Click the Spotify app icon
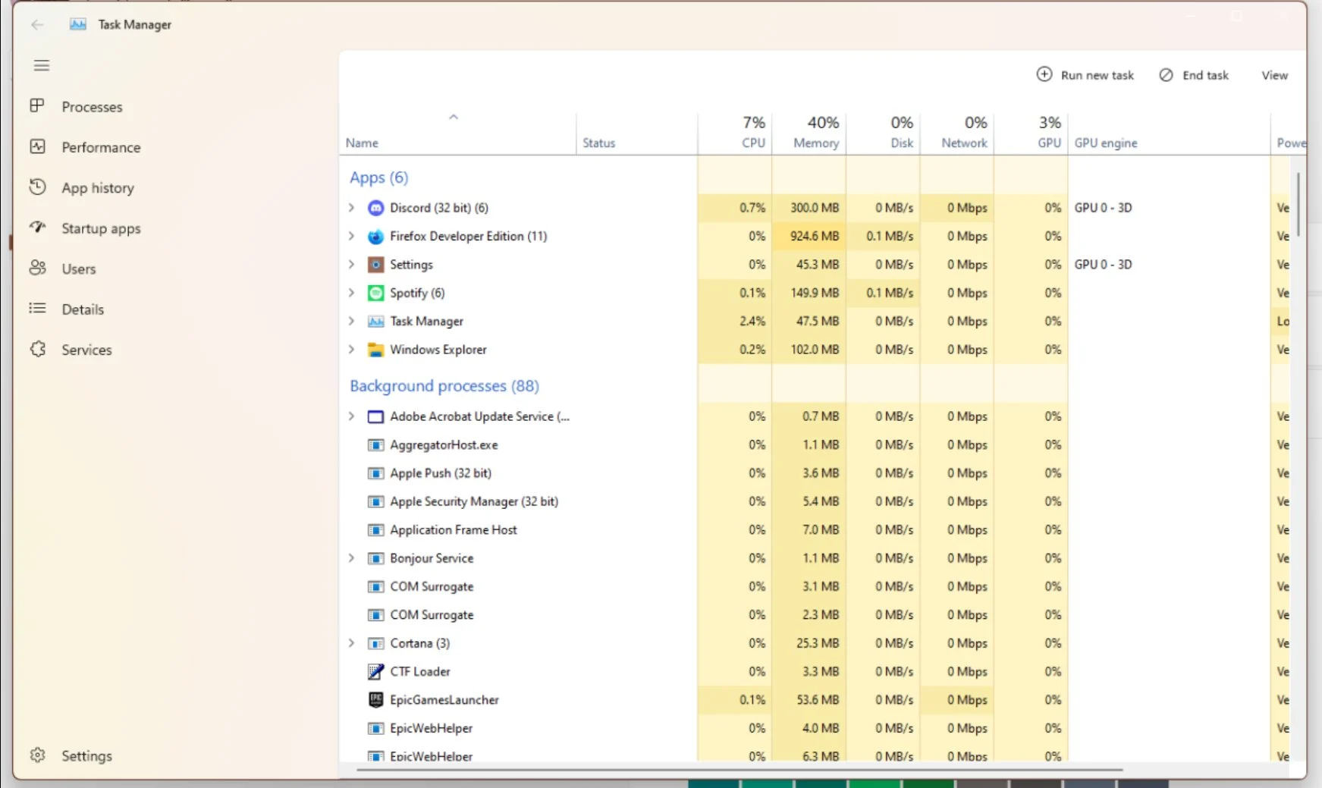1322x788 pixels. point(375,293)
